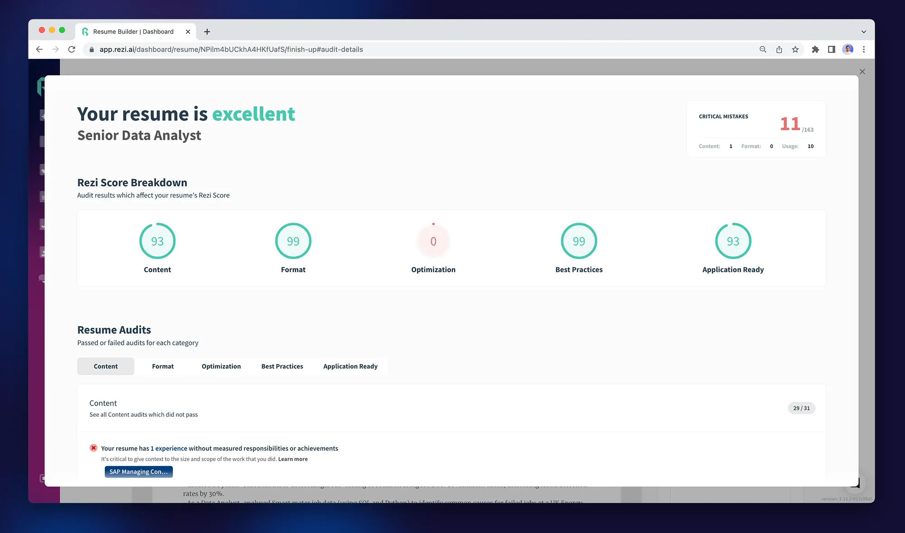Open the browser zoom control
Viewport: 905px width, 533px height.
point(763,49)
